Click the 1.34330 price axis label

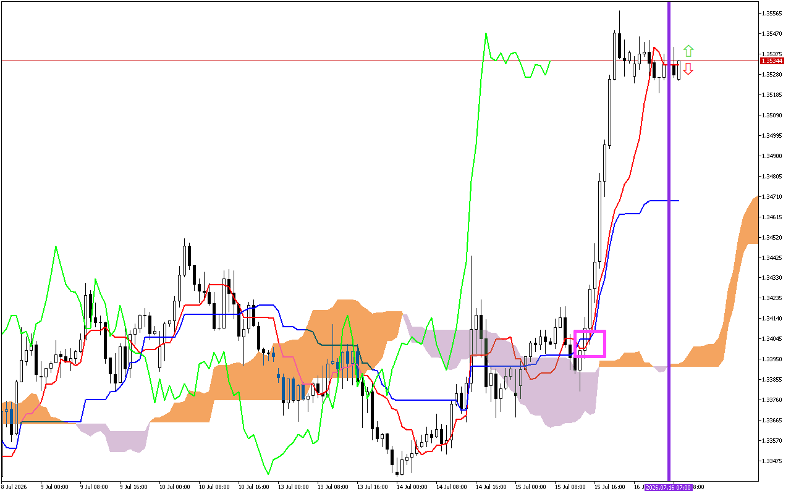coord(772,278)
